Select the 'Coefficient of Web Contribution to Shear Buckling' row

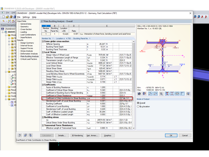click(x=87, y=98)
